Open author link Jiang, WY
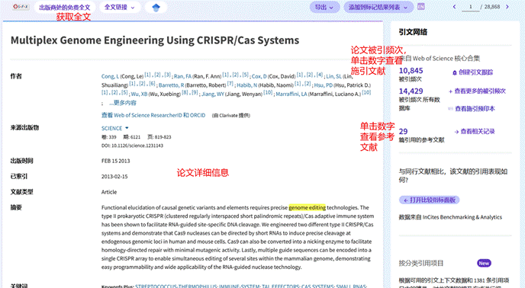This screenshot has width=525, height=288. click(x=213, y=94)
